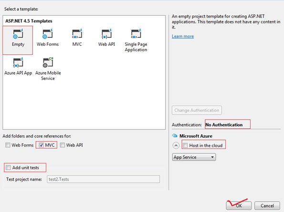Click the Microsoft Azure cloud icon
This screenshot has width=284, height=212.
[175, 135]
